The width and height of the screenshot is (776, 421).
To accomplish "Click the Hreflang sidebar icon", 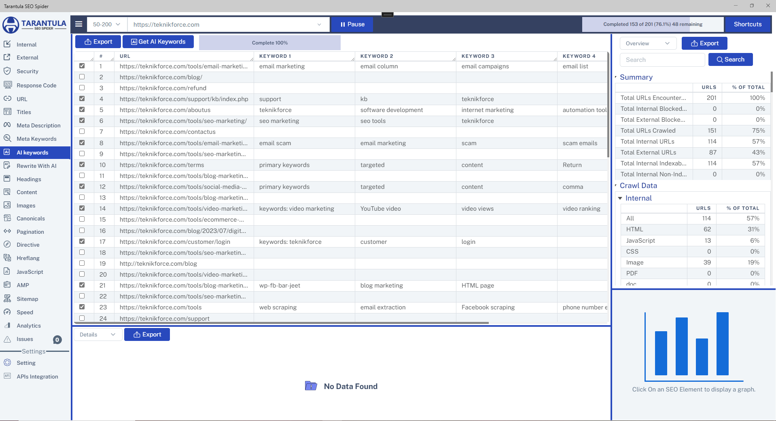I will 7,258.
